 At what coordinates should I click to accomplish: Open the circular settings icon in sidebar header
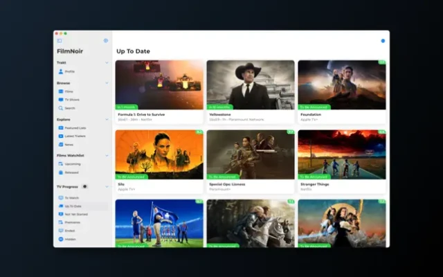(106, 41)
